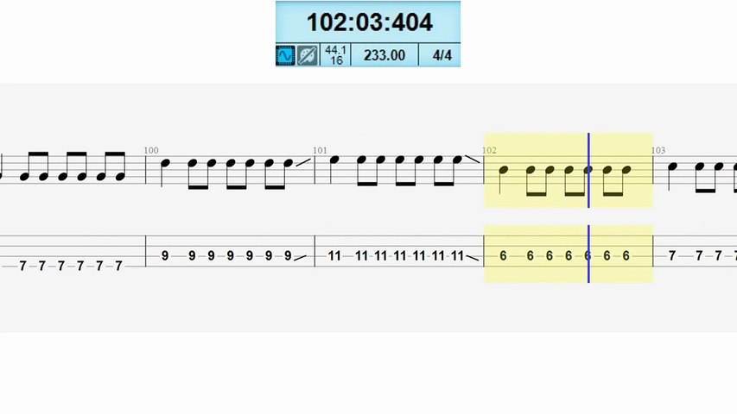Select measure number 103 label
737x414 pixels.
658,150
